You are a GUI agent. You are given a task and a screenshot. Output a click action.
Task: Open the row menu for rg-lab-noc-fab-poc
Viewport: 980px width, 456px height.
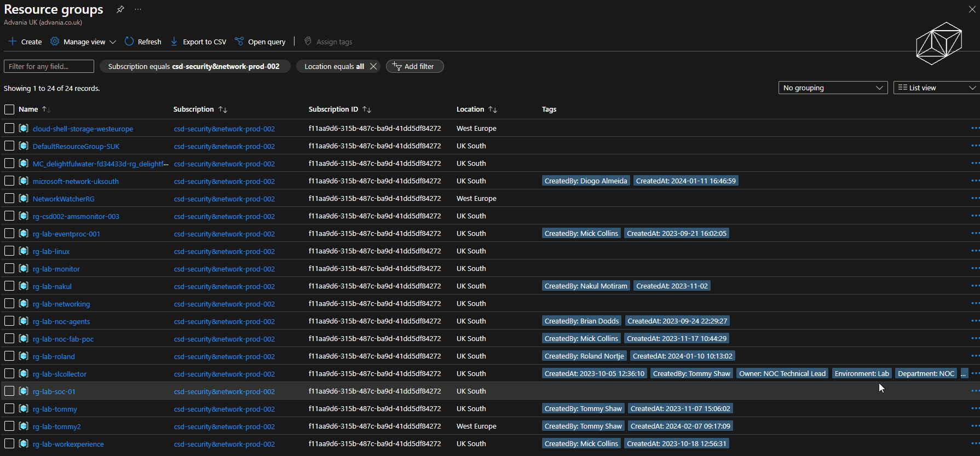click(975, 338)
